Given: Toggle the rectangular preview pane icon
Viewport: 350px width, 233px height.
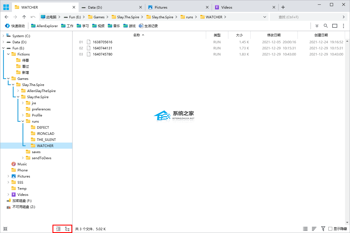Looking at the screenshot, I should click(x=335, y=26).
